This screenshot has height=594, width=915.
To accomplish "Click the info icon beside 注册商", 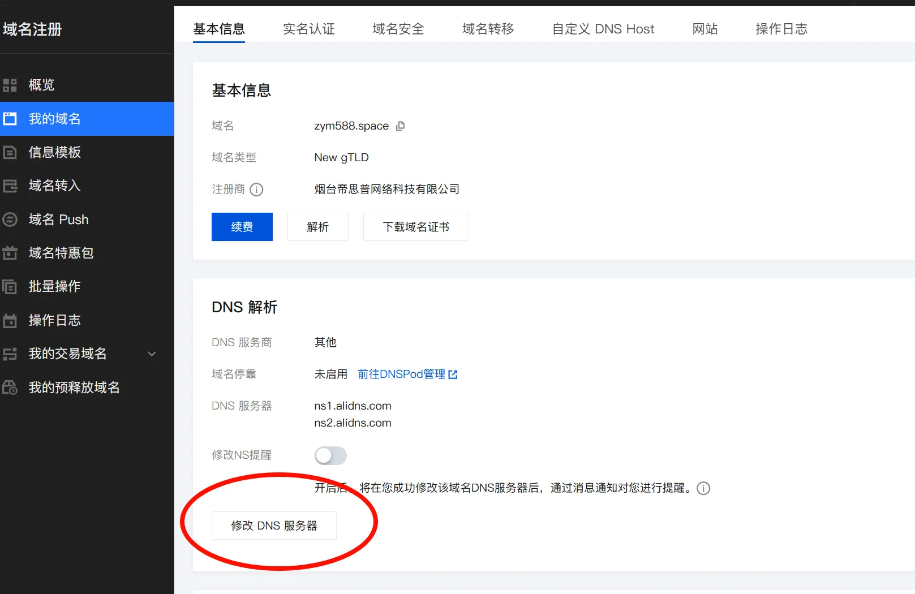I will pos(256,190).
